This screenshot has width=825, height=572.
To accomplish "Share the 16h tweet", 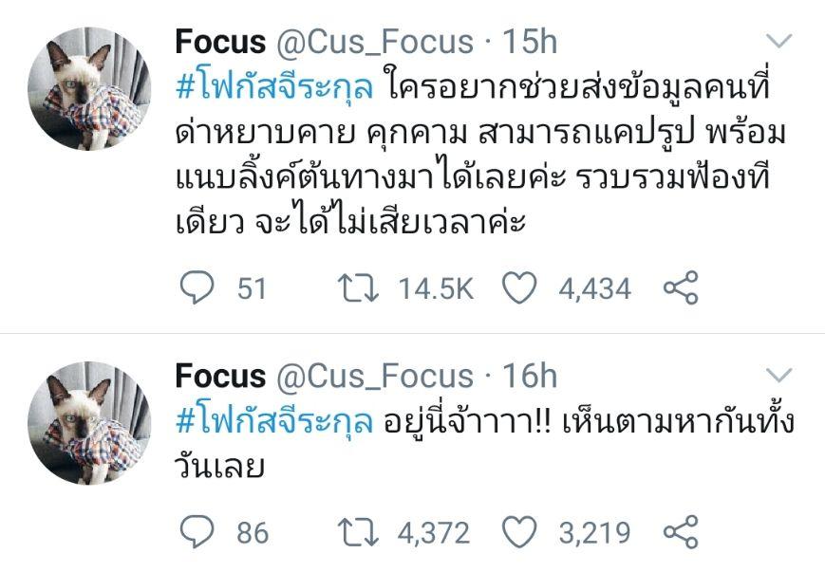I will 680,531.
